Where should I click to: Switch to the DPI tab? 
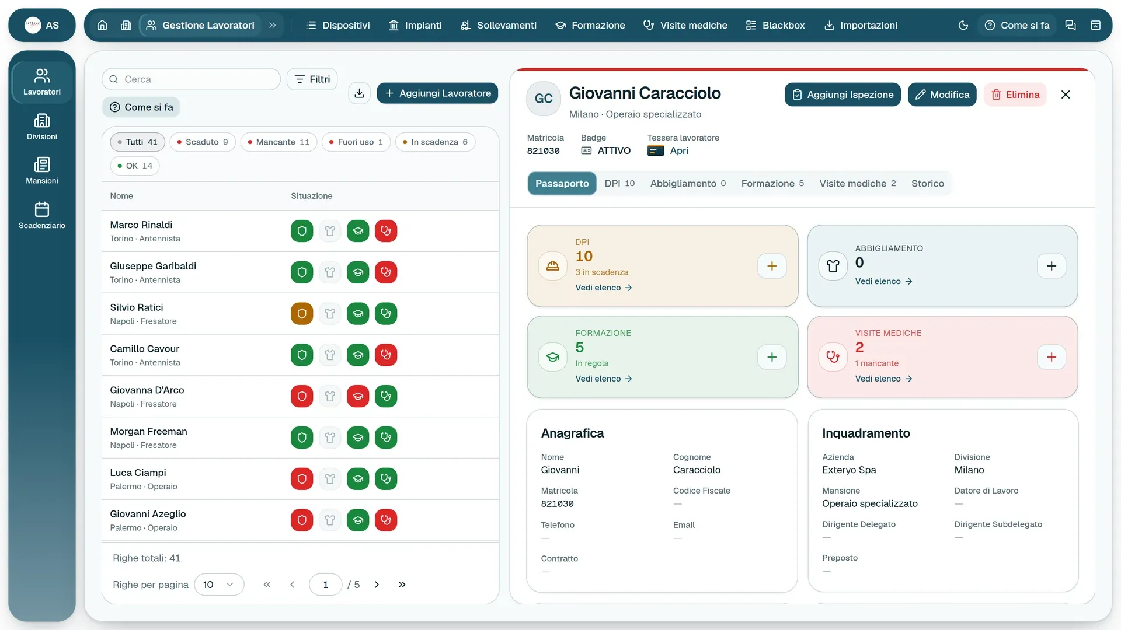pyautogui.click(x=619, y=183)
